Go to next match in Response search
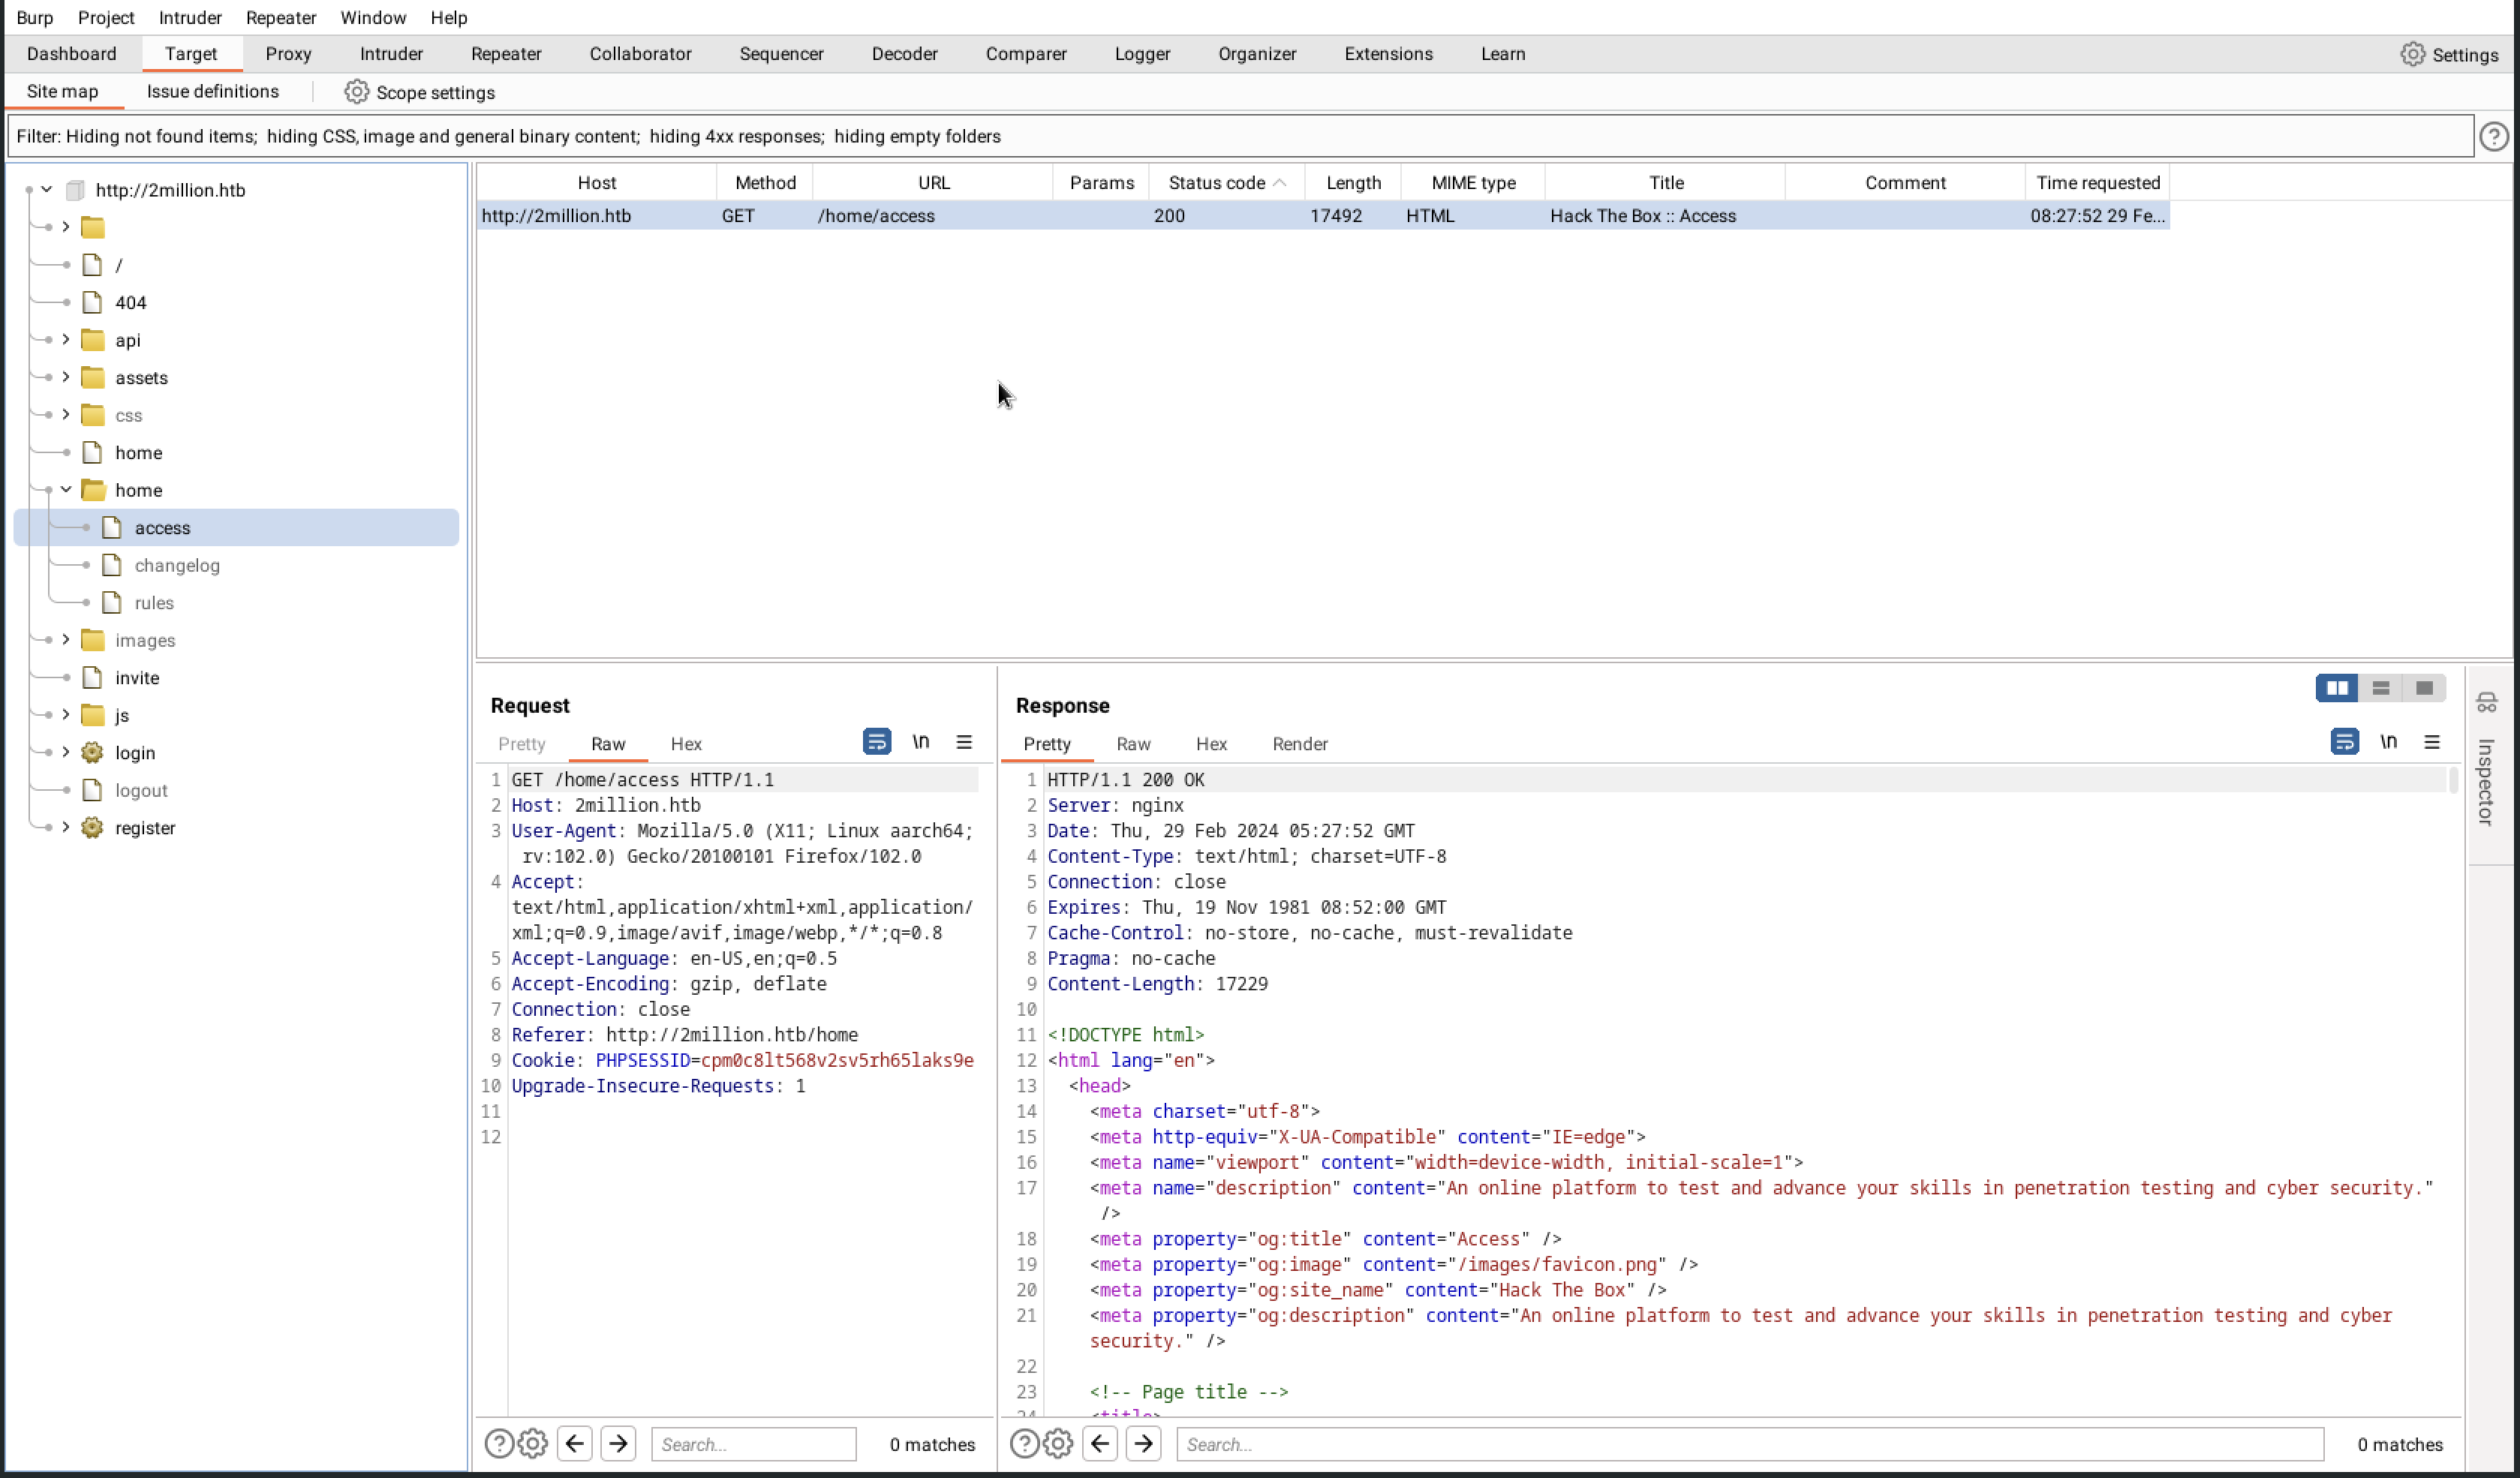Image resolution: width=2520 pixels, height=1478 pixels. [x=1143, y=1444]
